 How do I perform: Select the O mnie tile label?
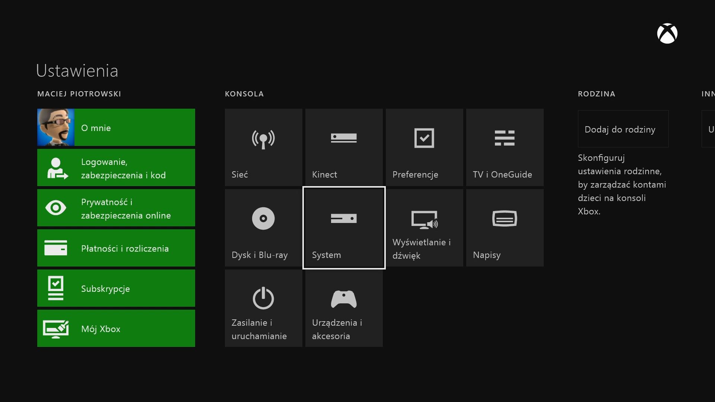[96, 128]
